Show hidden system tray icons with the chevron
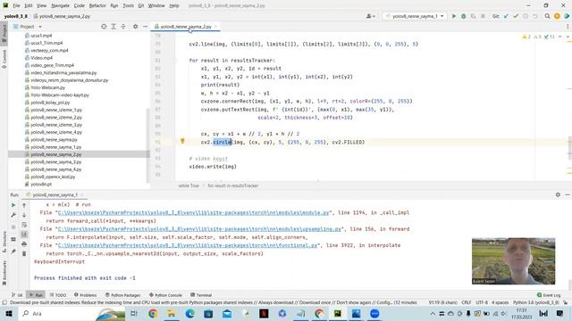 click(x=433, y=314)
